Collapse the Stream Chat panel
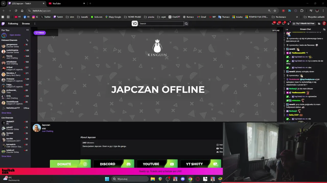This screenshot has height=183, width=327. coord(287,29)
